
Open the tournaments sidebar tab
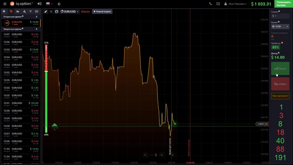31,11
